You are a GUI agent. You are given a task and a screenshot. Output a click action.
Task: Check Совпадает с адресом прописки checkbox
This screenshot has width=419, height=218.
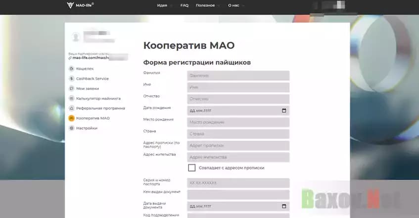click(191, 168)
